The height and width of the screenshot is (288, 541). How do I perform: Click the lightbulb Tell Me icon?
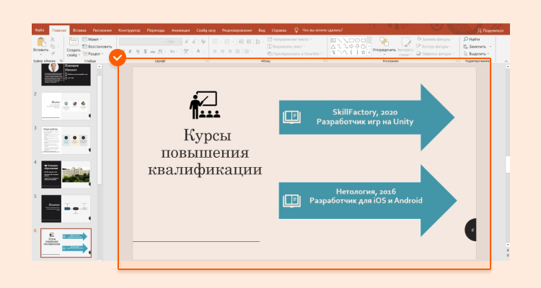point(296,30)
